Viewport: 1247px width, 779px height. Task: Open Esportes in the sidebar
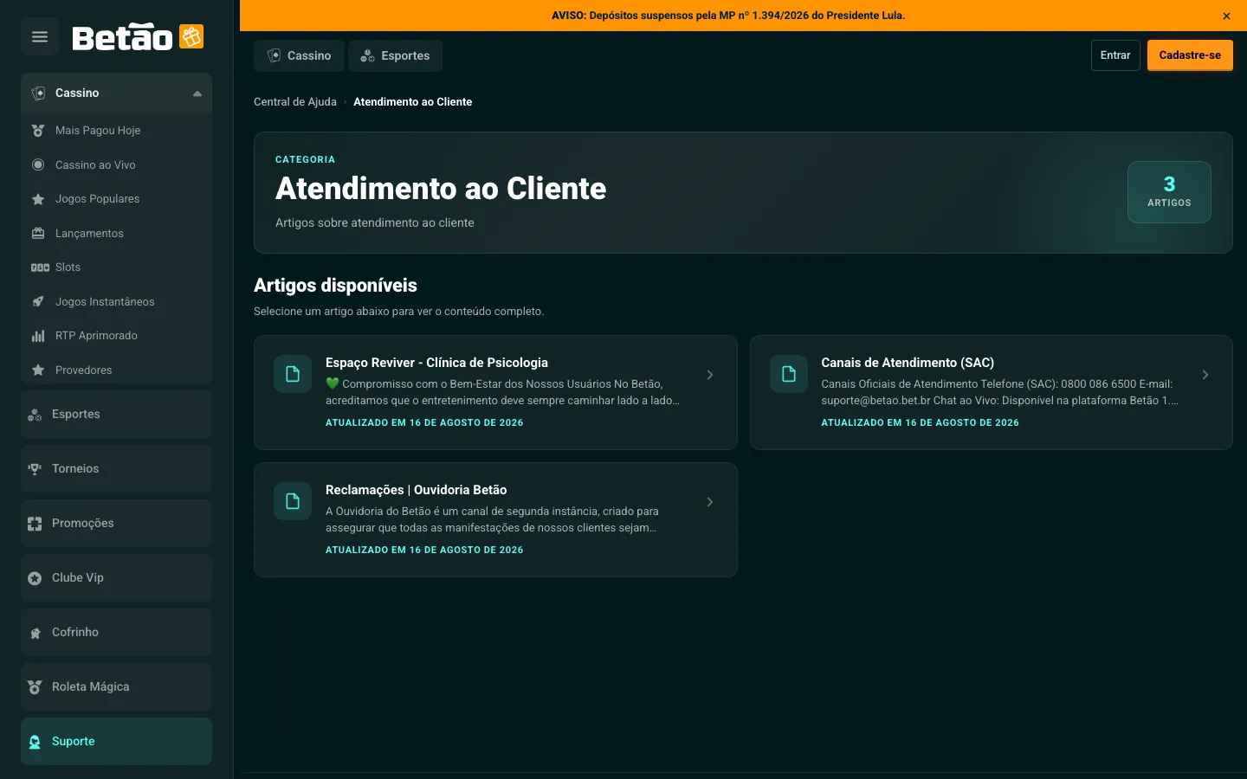[116, 414]
